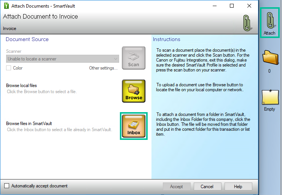Tick Automatically accept document checkbox
Image resolution: width=282 pixels, height=195 pixels.
[6, 186]
